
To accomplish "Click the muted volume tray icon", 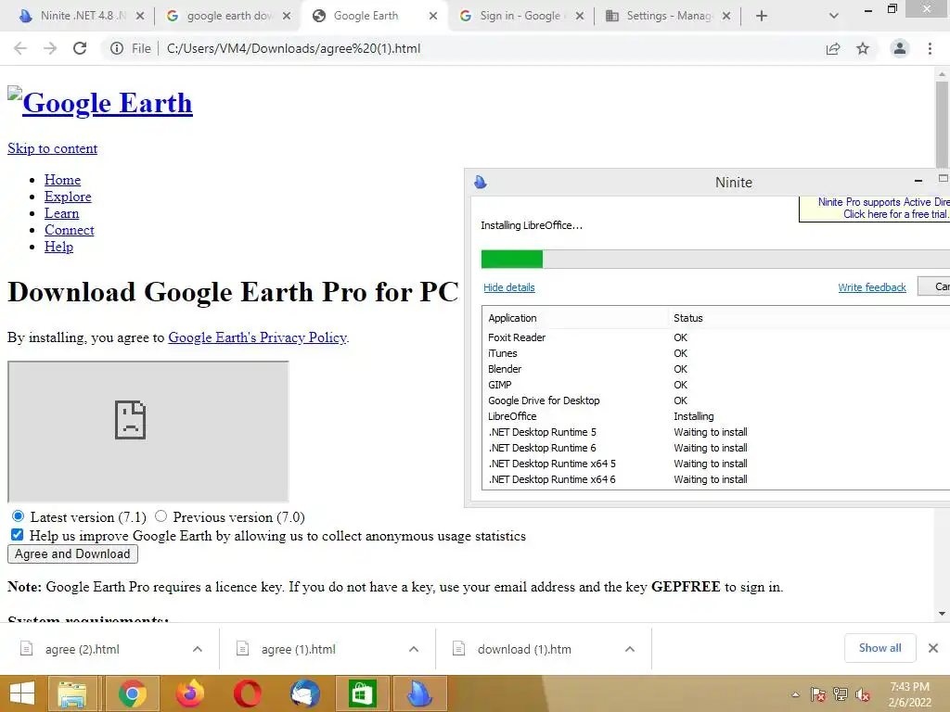I will click(863, 694).
